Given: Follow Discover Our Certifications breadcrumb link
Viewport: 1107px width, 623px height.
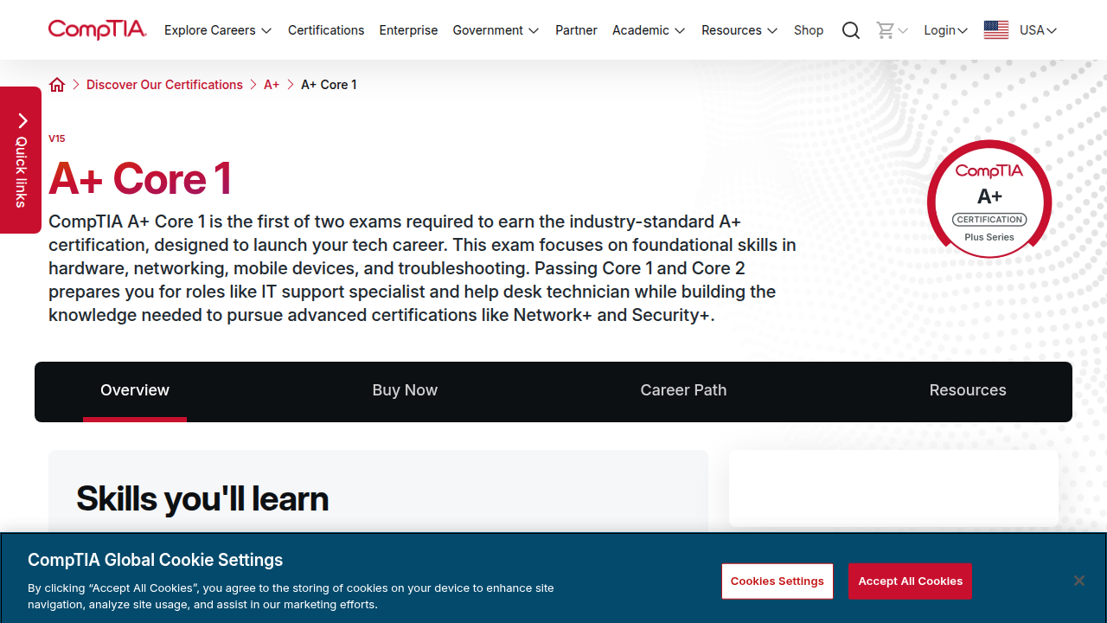Looking at the screenshot, I should pos(164,85).
